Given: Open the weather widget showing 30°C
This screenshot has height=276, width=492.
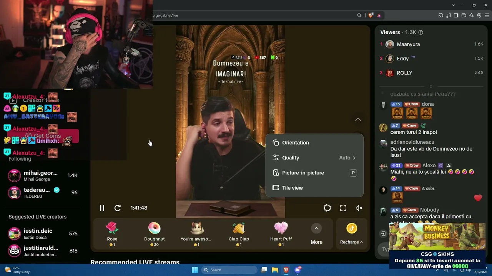Looking at the screenshot, I should tap(17, 270).
